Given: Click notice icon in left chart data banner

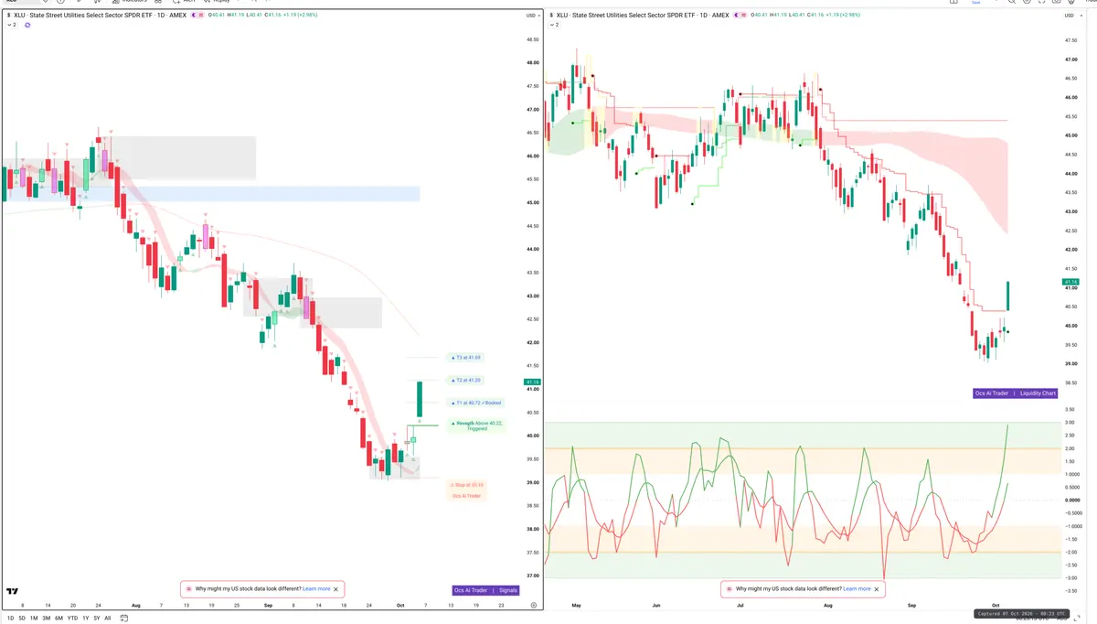Looking at the screenshot, I should (x=188, y=589).
